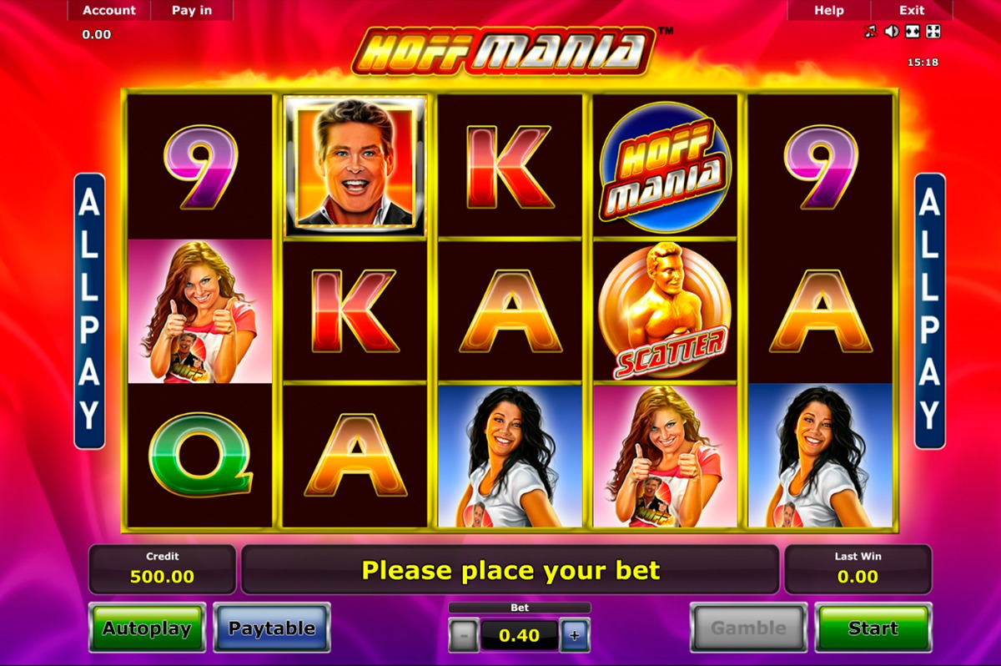The width and height of the screenshot is (1001, 666).
Task: Open Autoplay mode
Action: pyautogui.click(x=147, y=628)
